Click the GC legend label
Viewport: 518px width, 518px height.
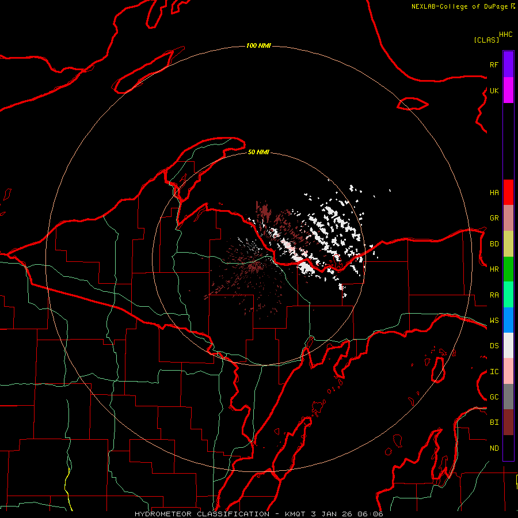point(494,397)
